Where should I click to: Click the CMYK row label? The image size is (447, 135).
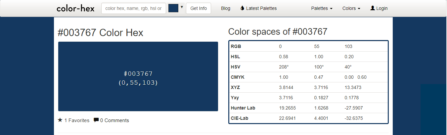pos(238,77)
